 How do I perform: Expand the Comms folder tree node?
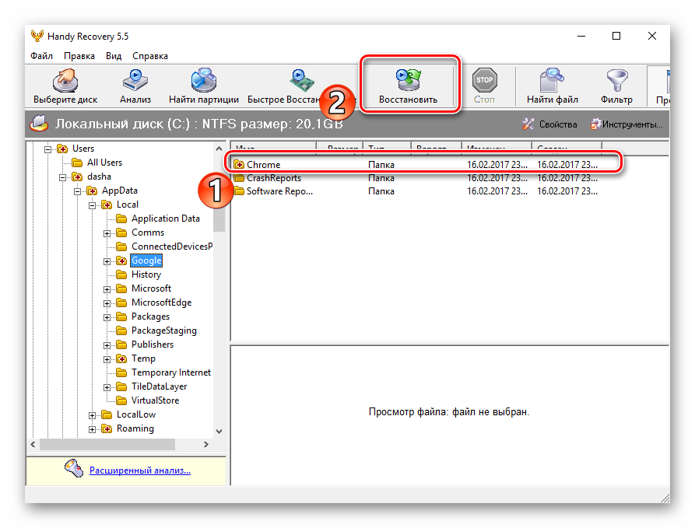[x=107, y=233]
